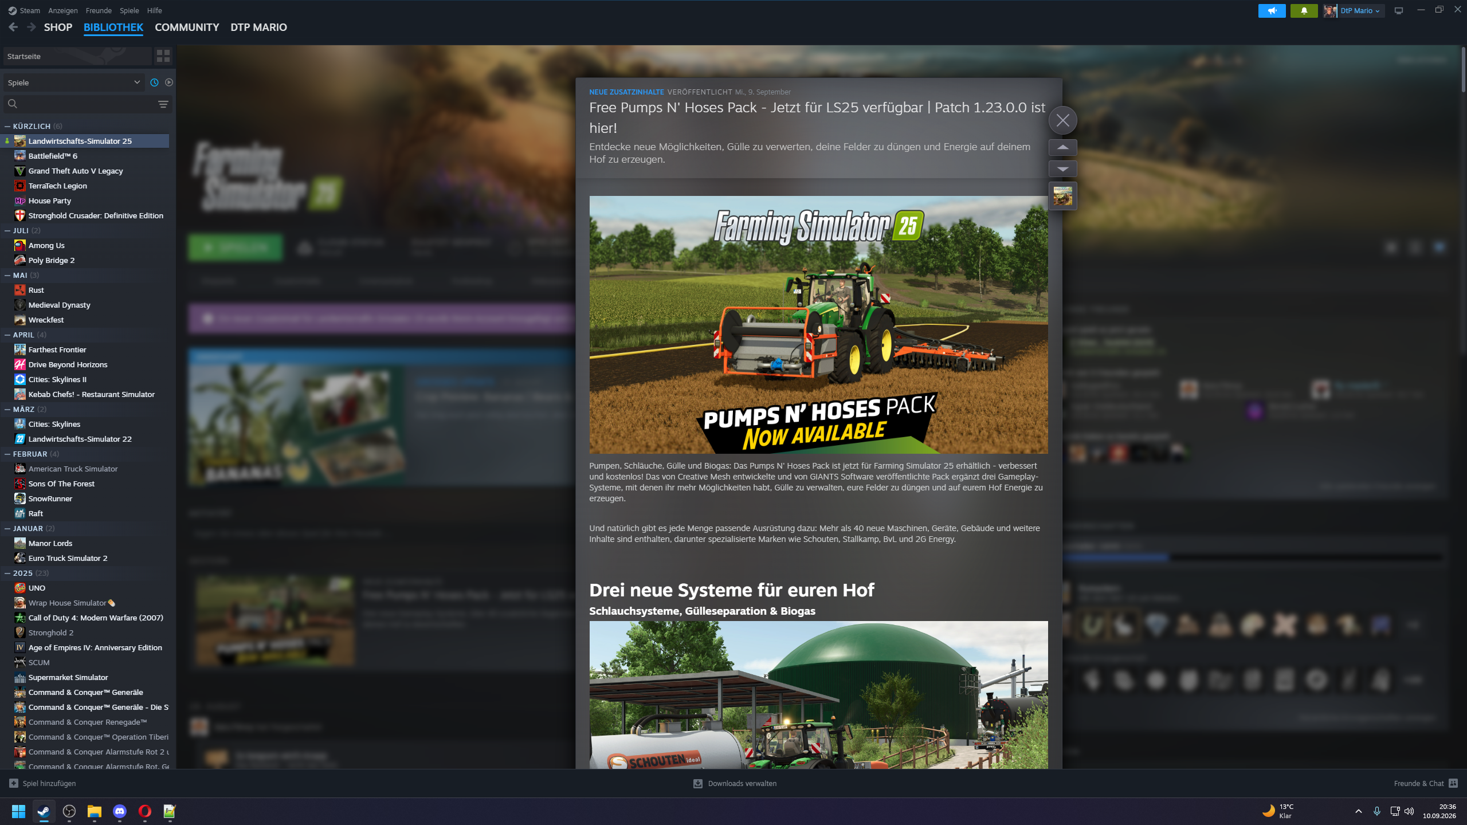The image size is (1467, 825).
Task: Collapse the APRIL section
Action: 7,335
